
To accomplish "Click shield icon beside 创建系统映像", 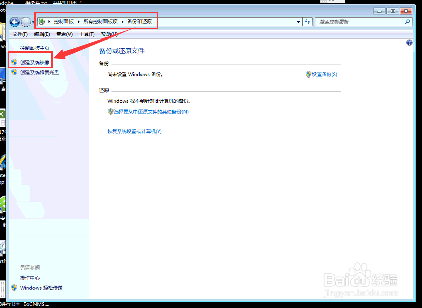I will tap(14, 62).
